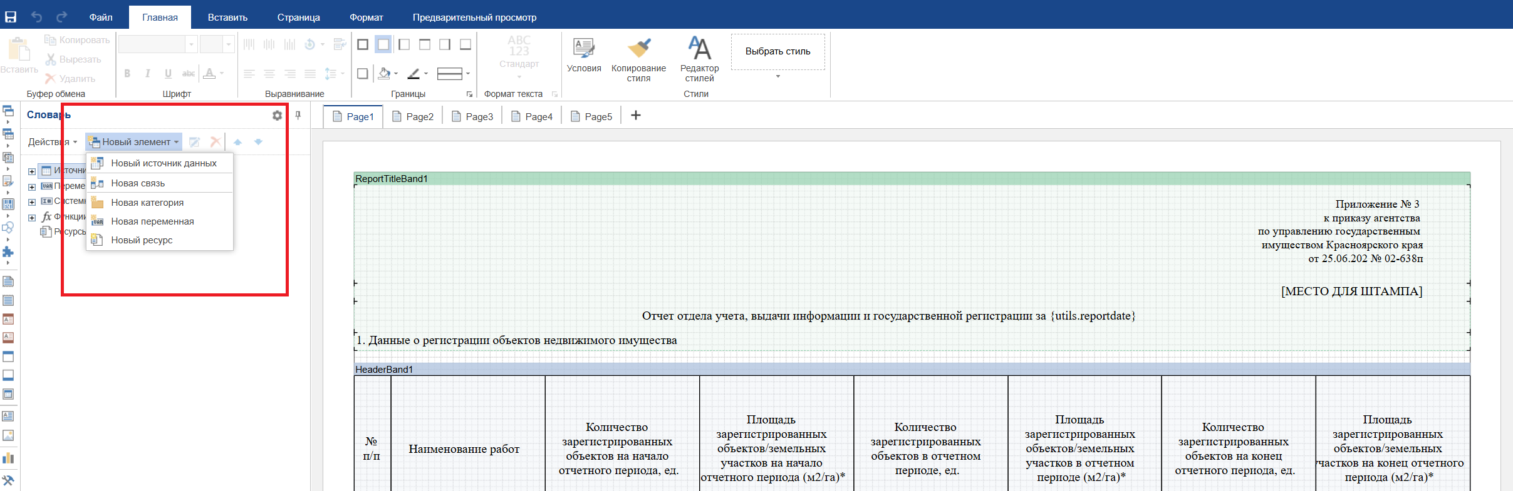This screenshot has width=1513, height=491.
Task: Click bands category icon in toolbox
Action: pos(8,111)
